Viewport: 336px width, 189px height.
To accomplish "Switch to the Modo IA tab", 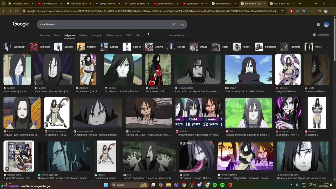I will 45,35.
